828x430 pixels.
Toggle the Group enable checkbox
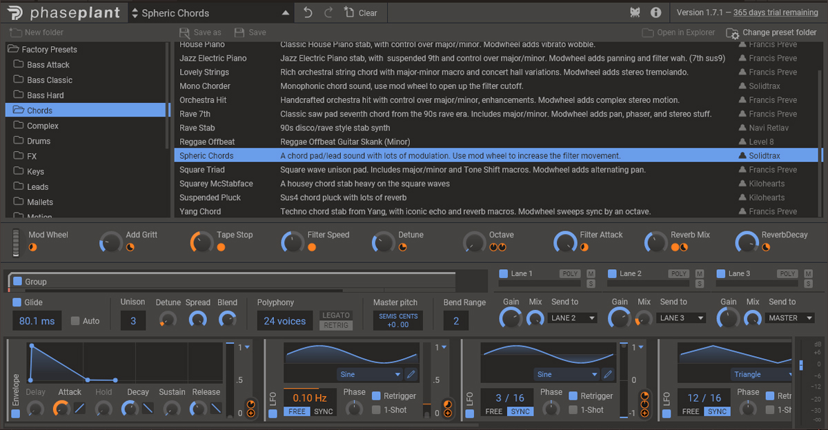pos(17,282)
